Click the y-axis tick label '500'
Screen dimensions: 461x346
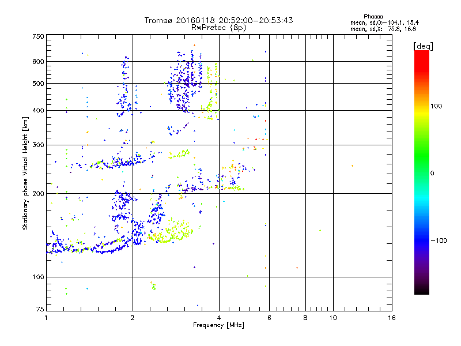[38, 84]
